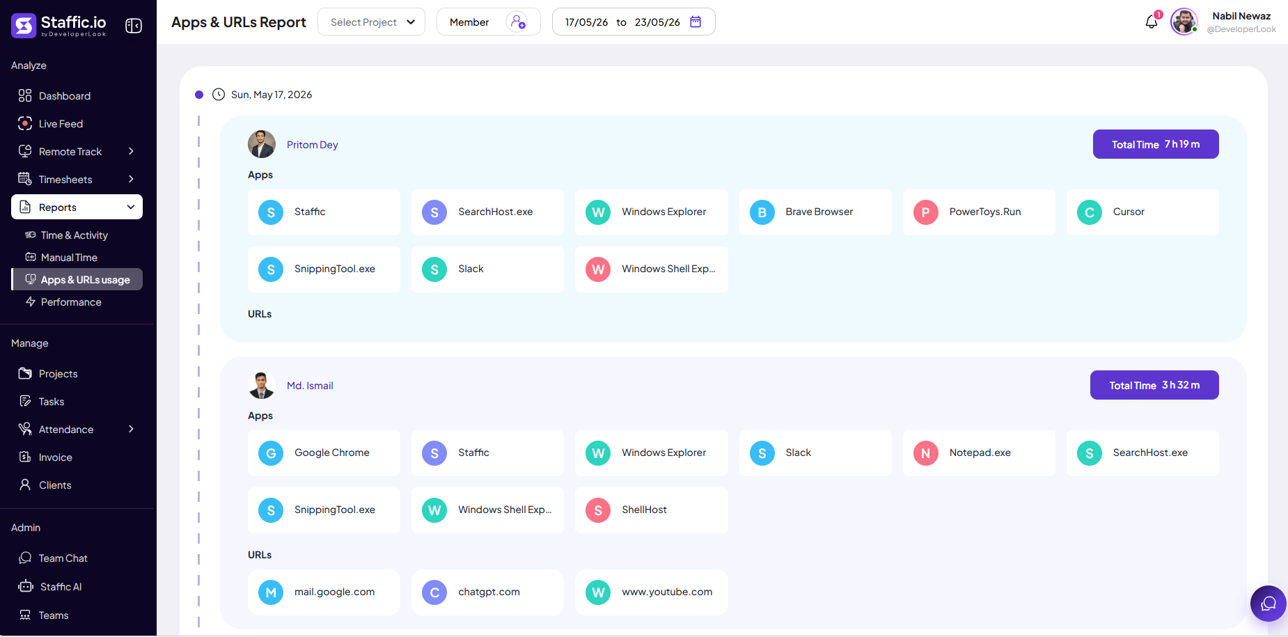The width and height of the screenshot is (1288, 637).
Task: Click Md. Ismail's Google Chrome icon
Action: pyautogui.click(x=271, y=453)
